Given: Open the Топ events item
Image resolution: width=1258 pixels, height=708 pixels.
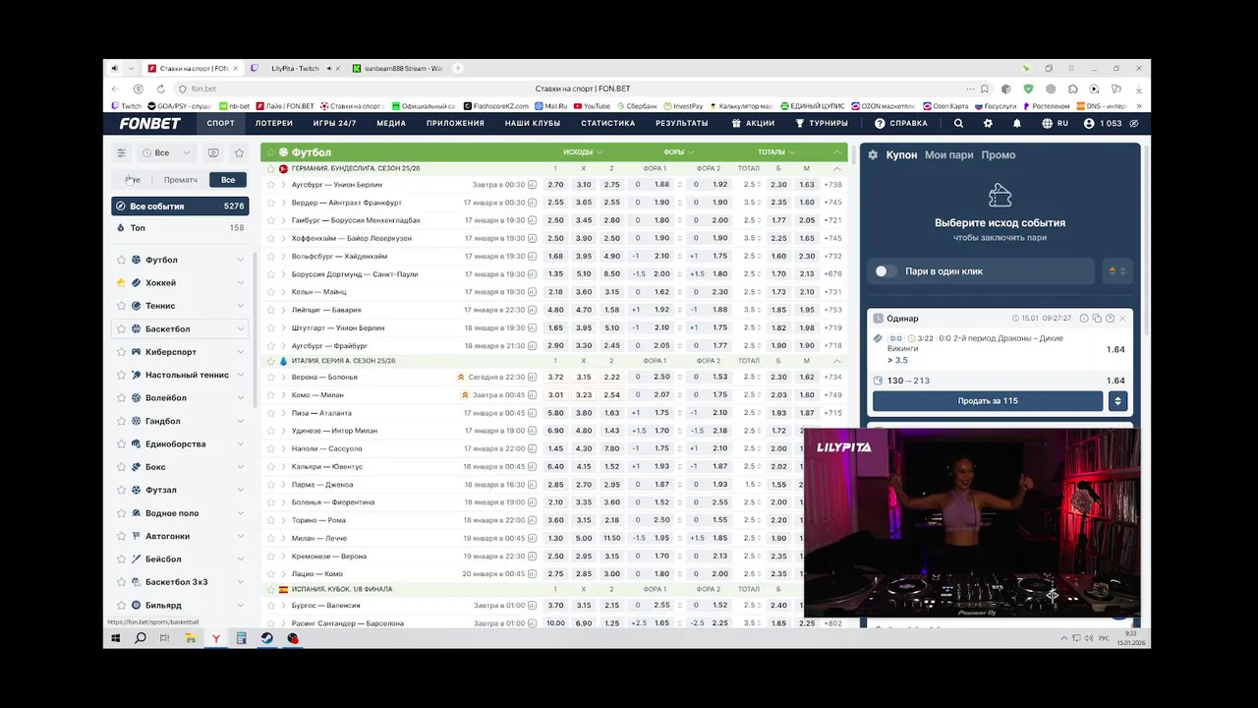Looking at the screenshot, I should (180, 228).
